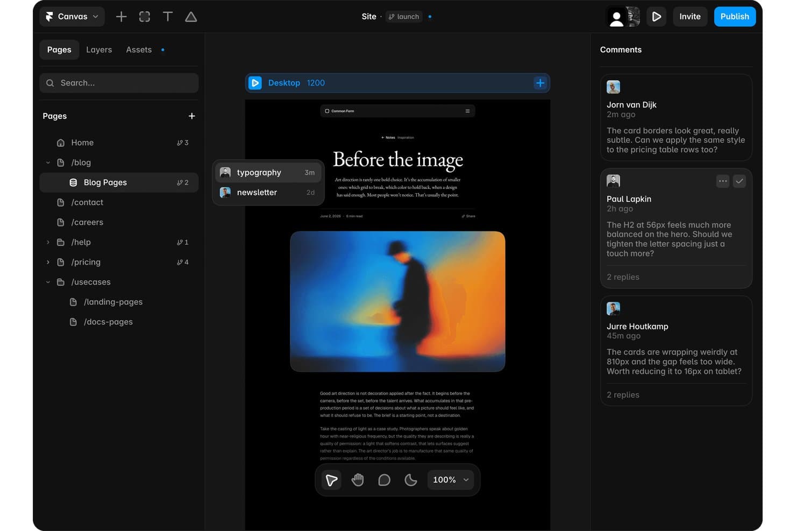The height and width of the screenshot is (531, 796).
Task: Click the preview play button in top bar
Action: point(656,17)
